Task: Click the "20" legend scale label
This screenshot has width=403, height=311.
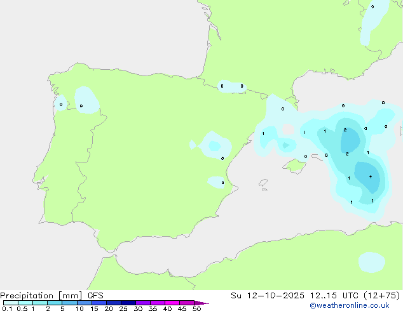Action: [x=109, y=308]
